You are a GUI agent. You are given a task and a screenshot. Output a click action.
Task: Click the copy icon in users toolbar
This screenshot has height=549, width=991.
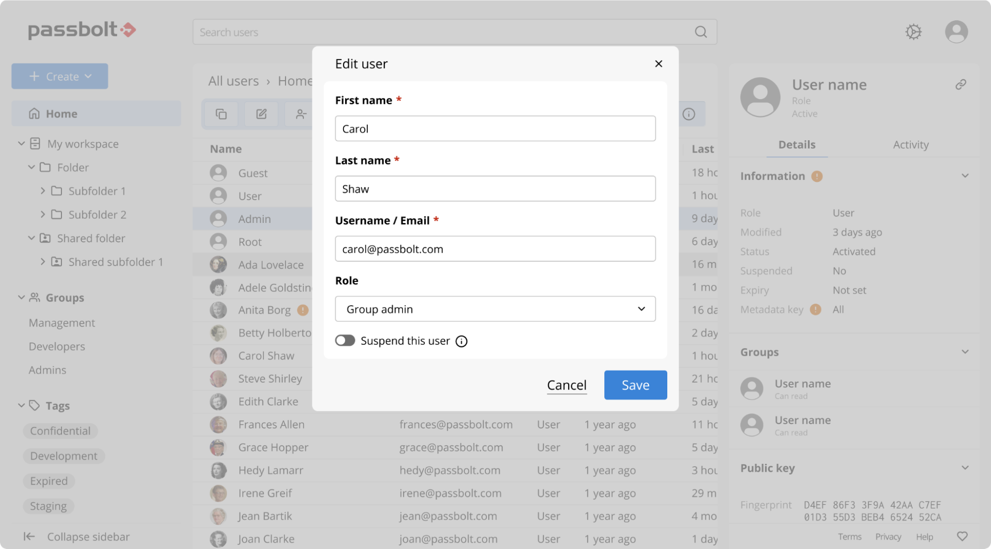pos(221,114)
